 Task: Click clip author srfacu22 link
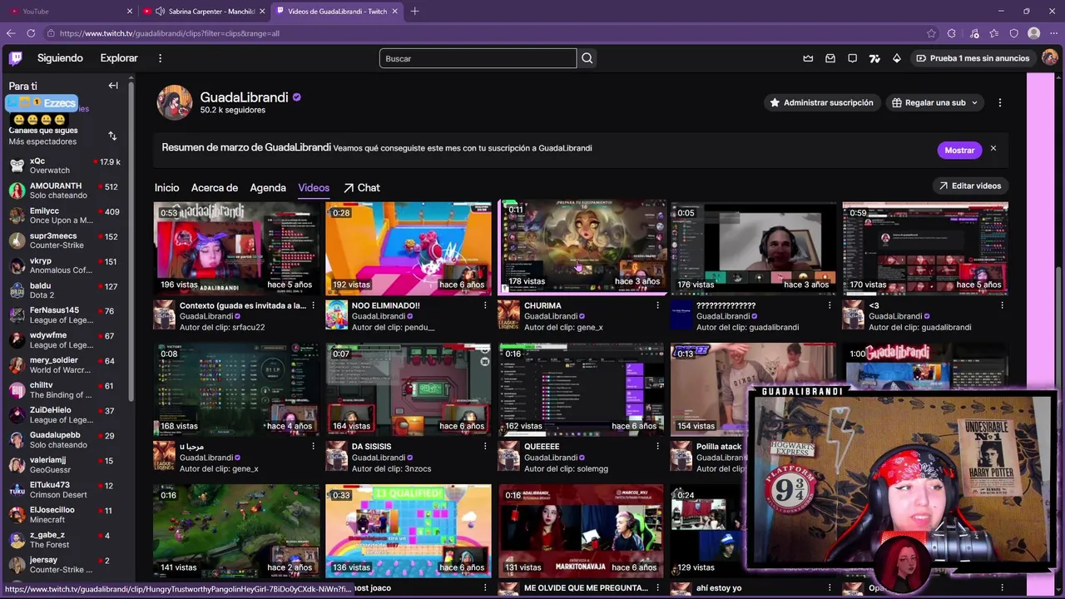click(249, 327)
